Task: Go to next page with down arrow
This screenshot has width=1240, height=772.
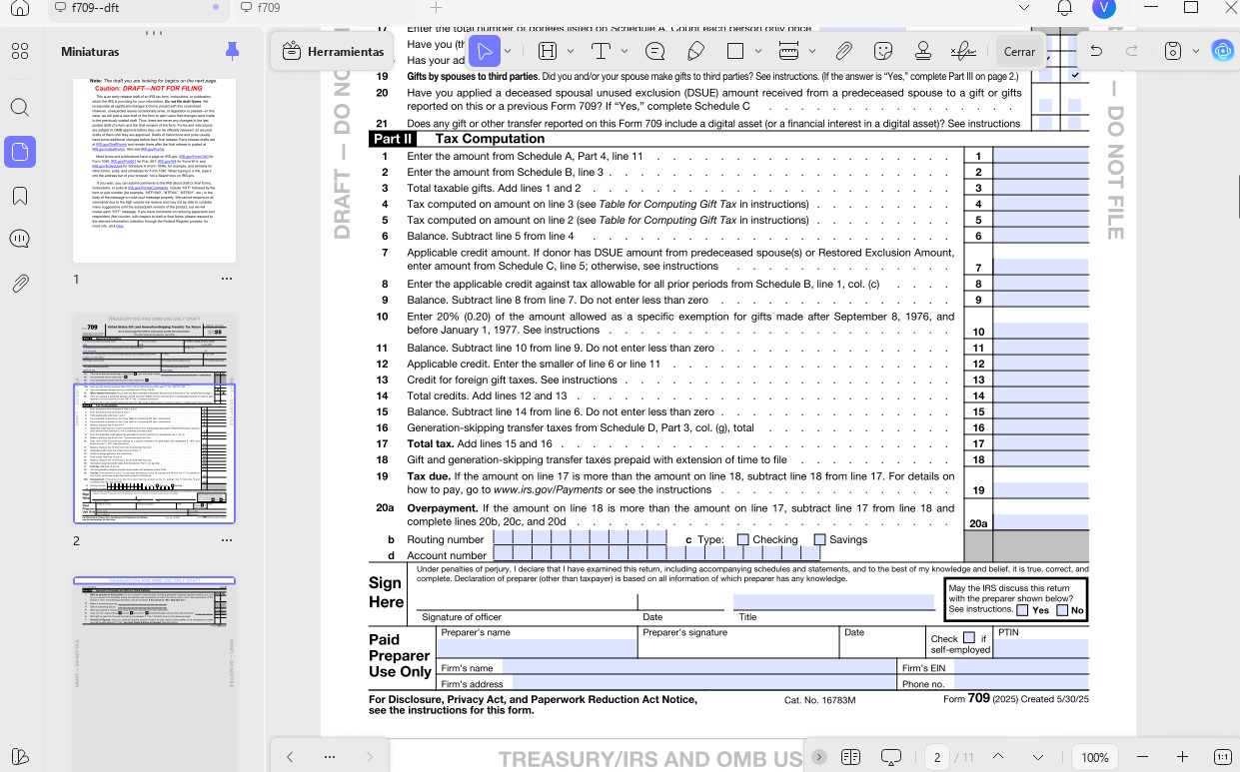Action: coord(1037,757)
